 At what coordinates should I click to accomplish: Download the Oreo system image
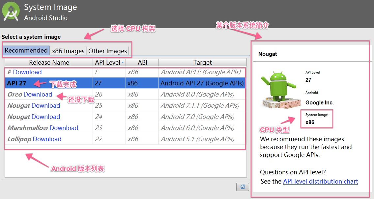tap(38, 94)
